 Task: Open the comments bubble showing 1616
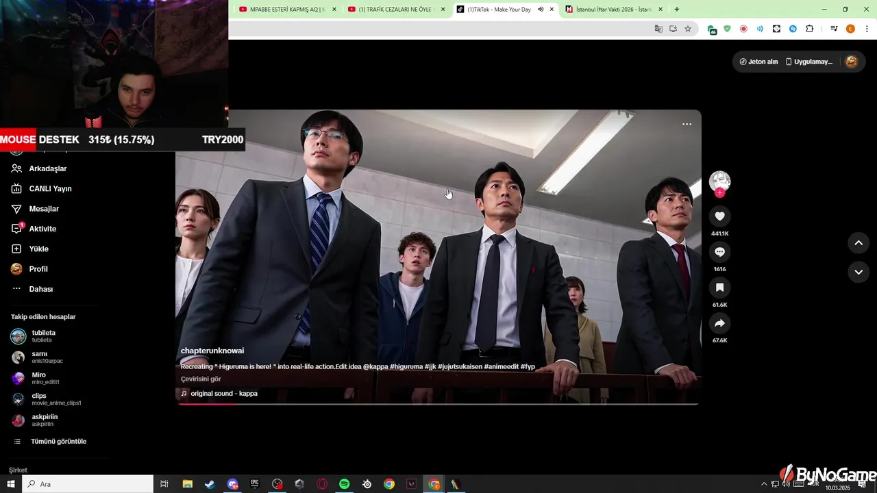(719, 252)
